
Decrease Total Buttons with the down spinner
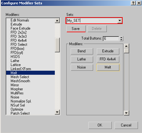(x=121, y=40)
